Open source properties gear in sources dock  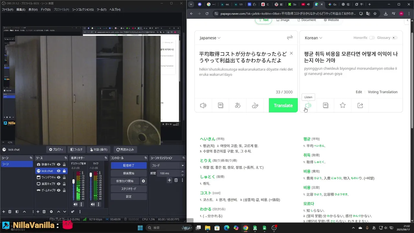[x=51, y=212]
